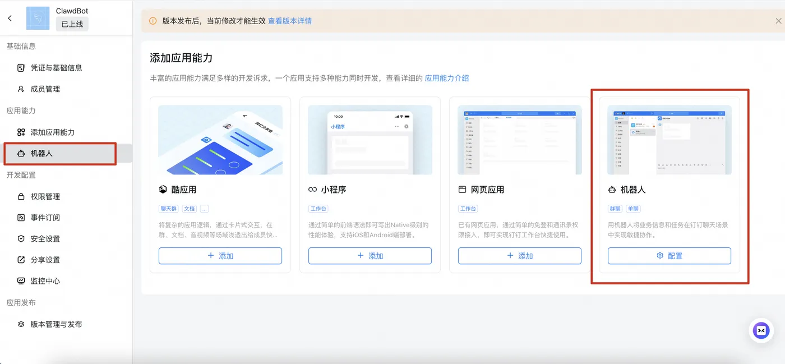This screenshot has width=785, height=364.
Task: Go back using the left arrow icon
Action: pyautogui.click(x=10, y=19)
